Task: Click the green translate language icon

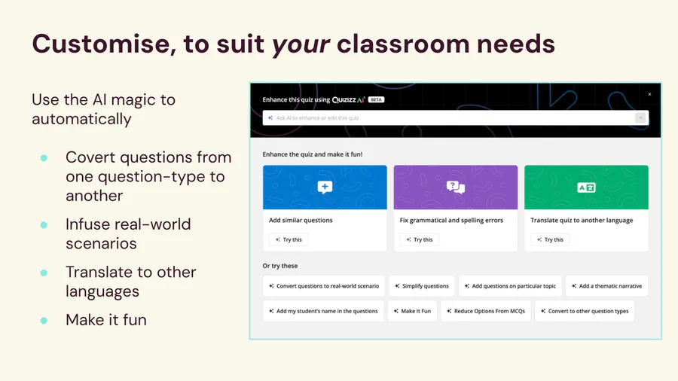Action: 586,187
